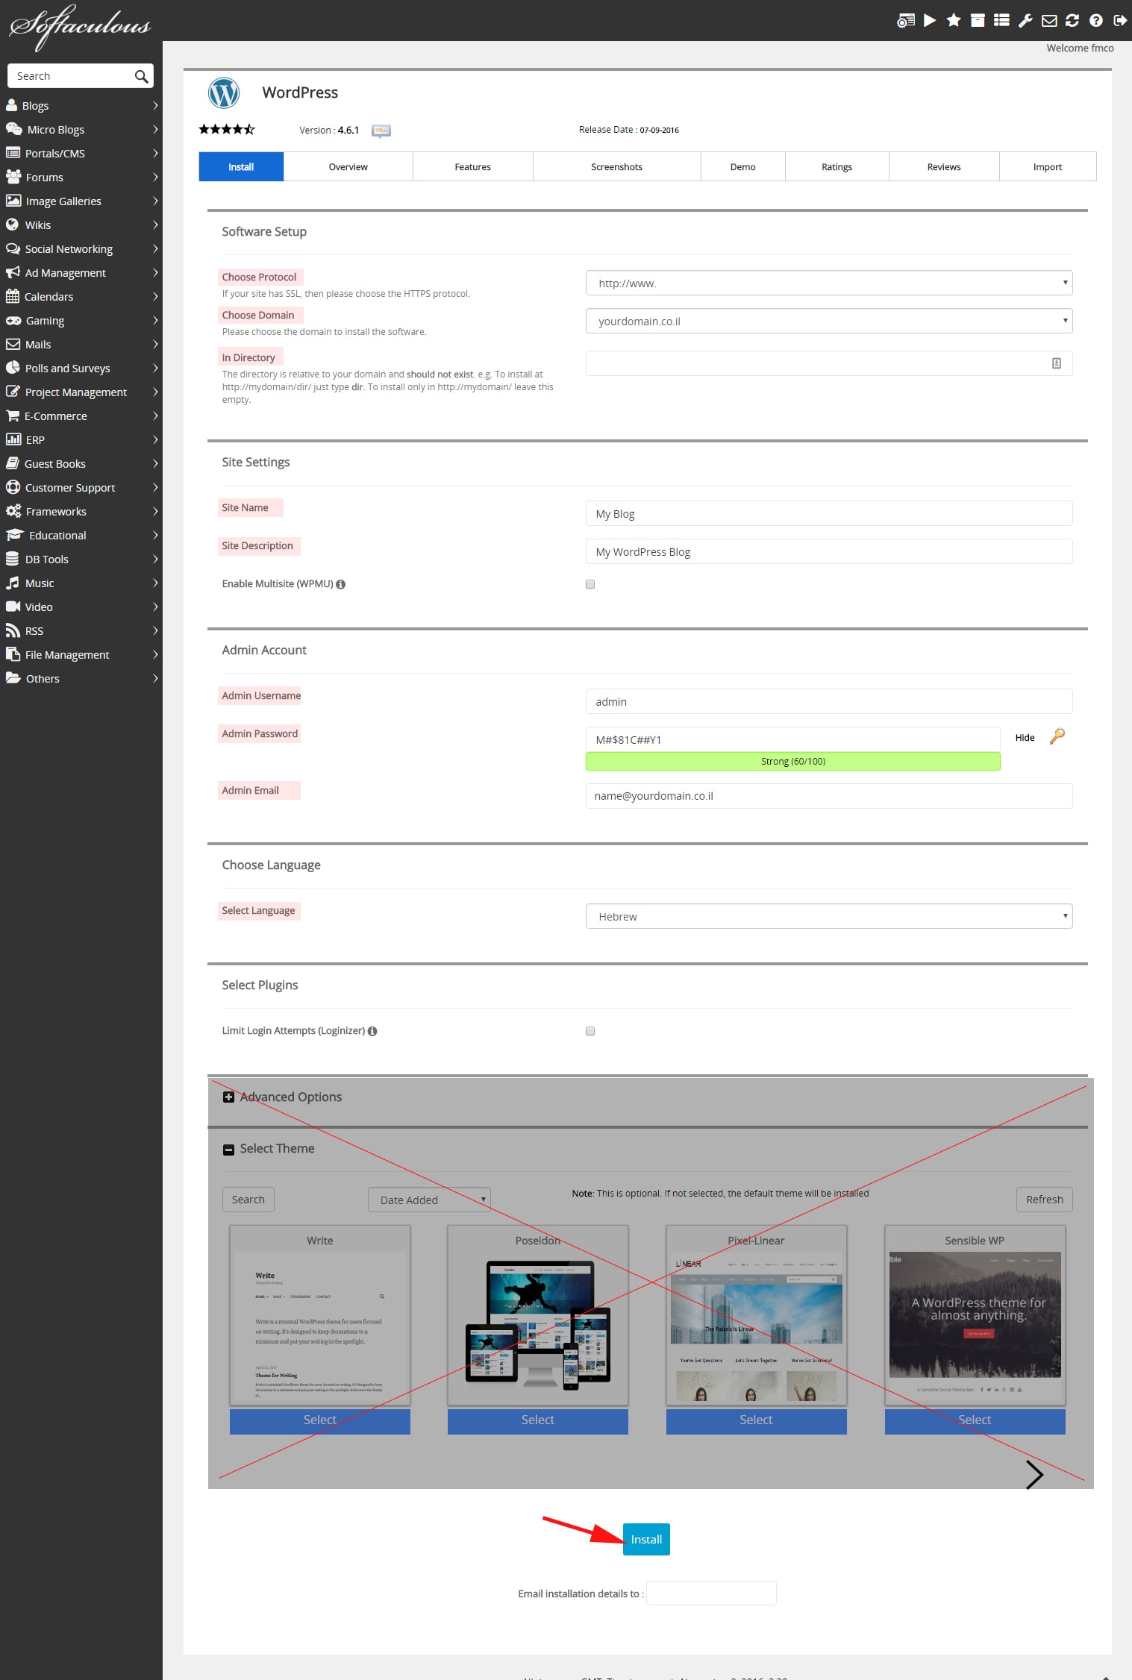Click the star rating below WordPress title
The image size is (1132, 1680).
pyautogui.click(x=227, y=129)
